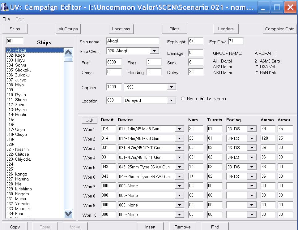
Task: Click the Paste button
Action: click(x=45, y=227)
